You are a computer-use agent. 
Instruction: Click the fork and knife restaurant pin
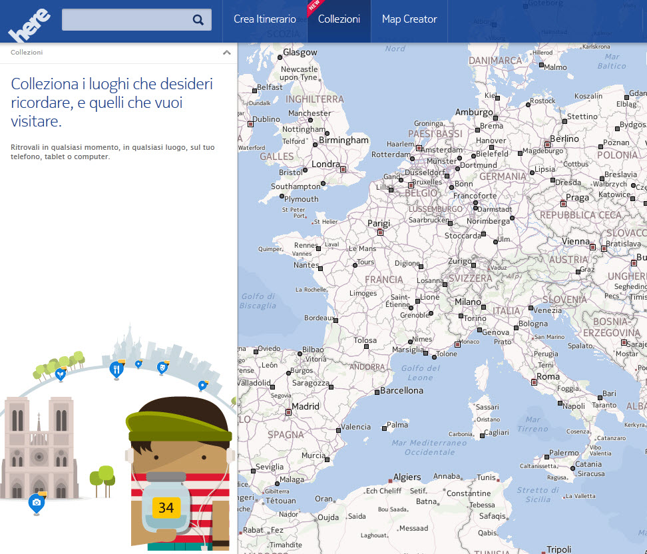pyautogui.click(x=116, y=368)
